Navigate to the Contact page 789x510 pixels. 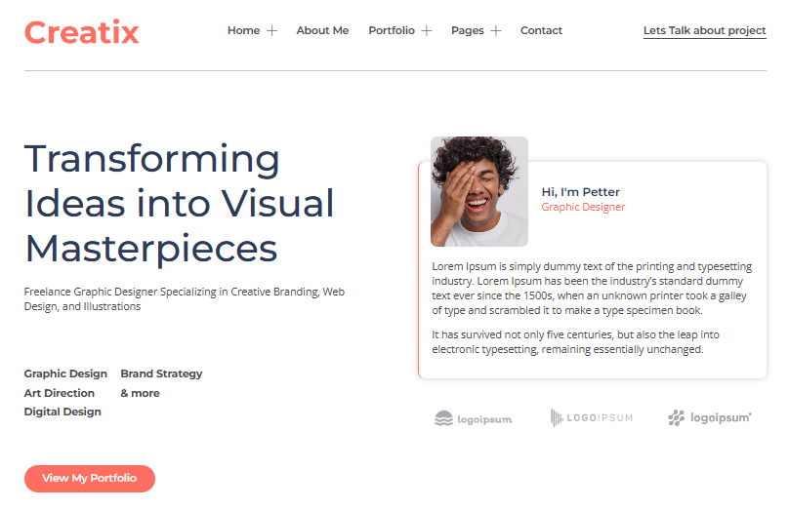point(541,30)
